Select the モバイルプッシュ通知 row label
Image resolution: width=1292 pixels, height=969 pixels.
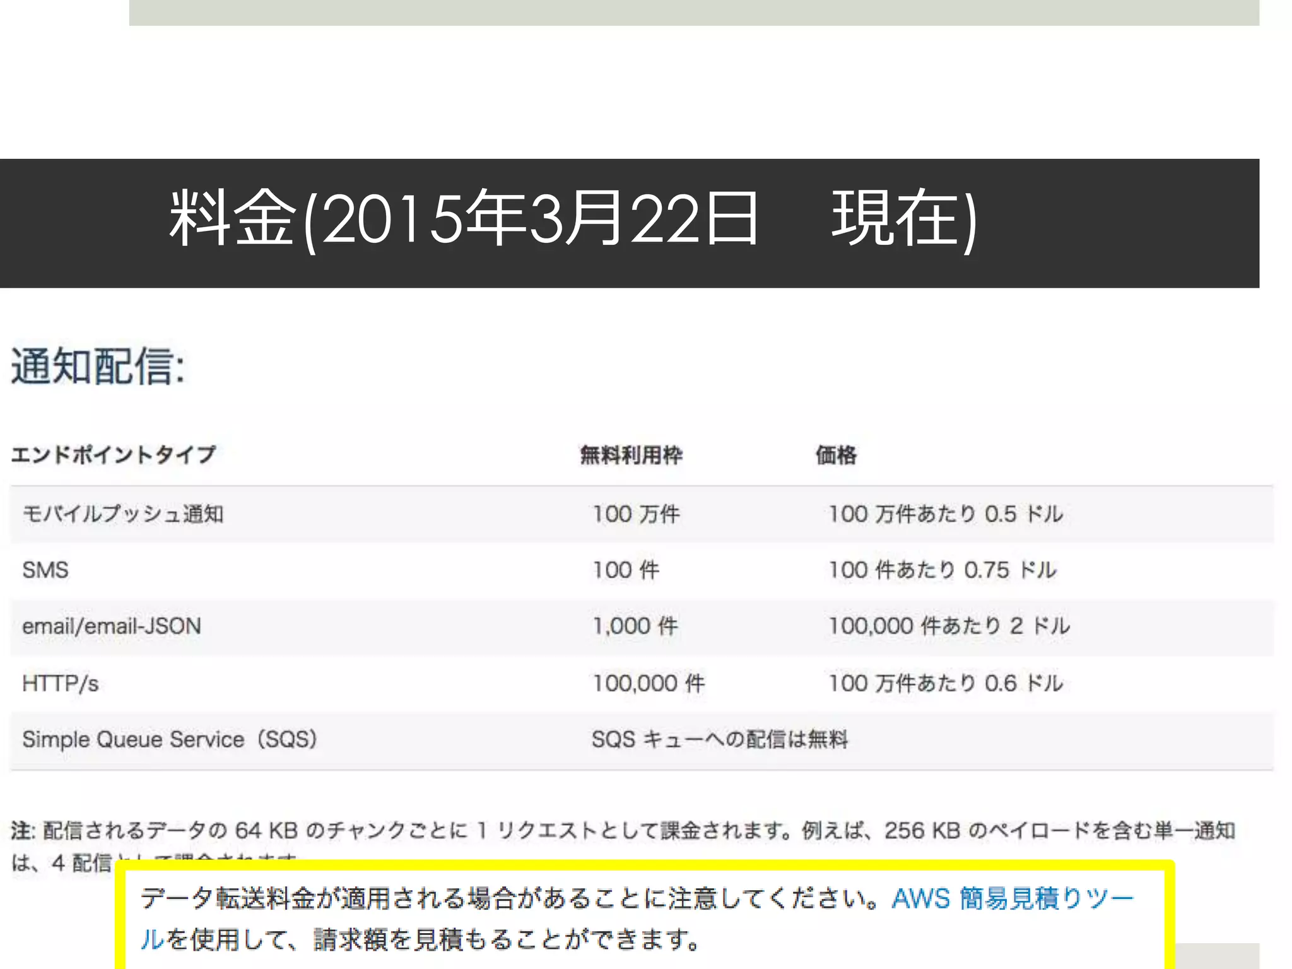coord(123,514)
